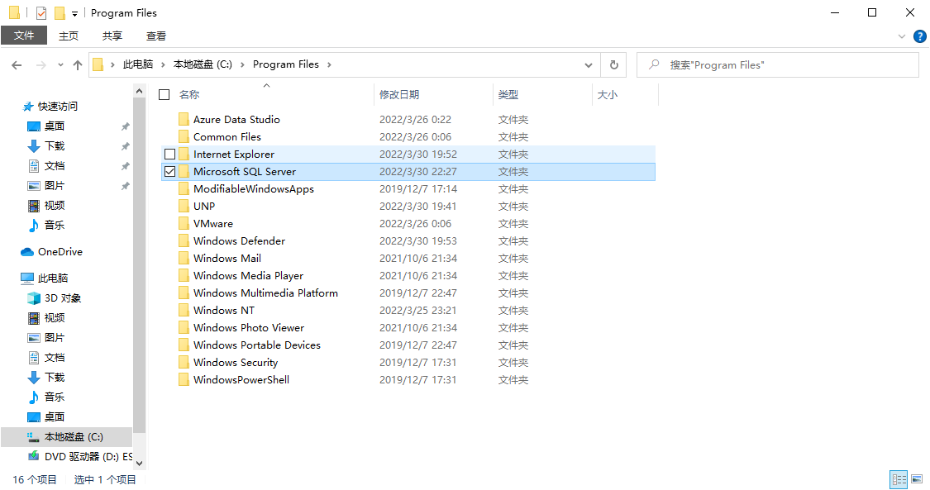This screenshot has width=930, height=490.
Task: Expand chevron after 本地磁盘 (C:) breadcrumb
Action: (242, 64)
